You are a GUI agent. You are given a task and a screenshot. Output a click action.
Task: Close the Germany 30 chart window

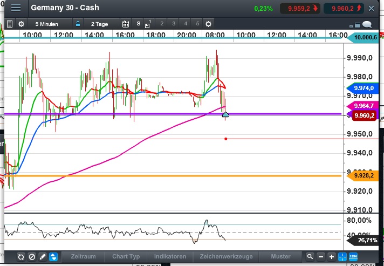371,9
